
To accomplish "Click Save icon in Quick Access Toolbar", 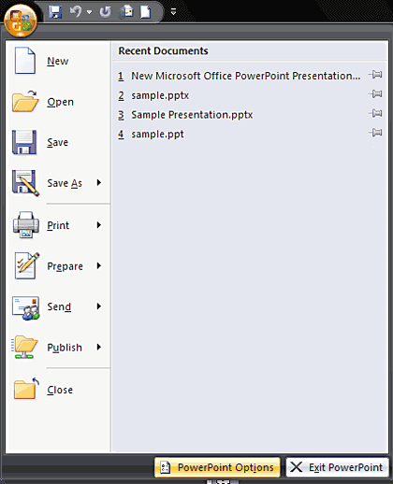I will click(x=55, y=12).
